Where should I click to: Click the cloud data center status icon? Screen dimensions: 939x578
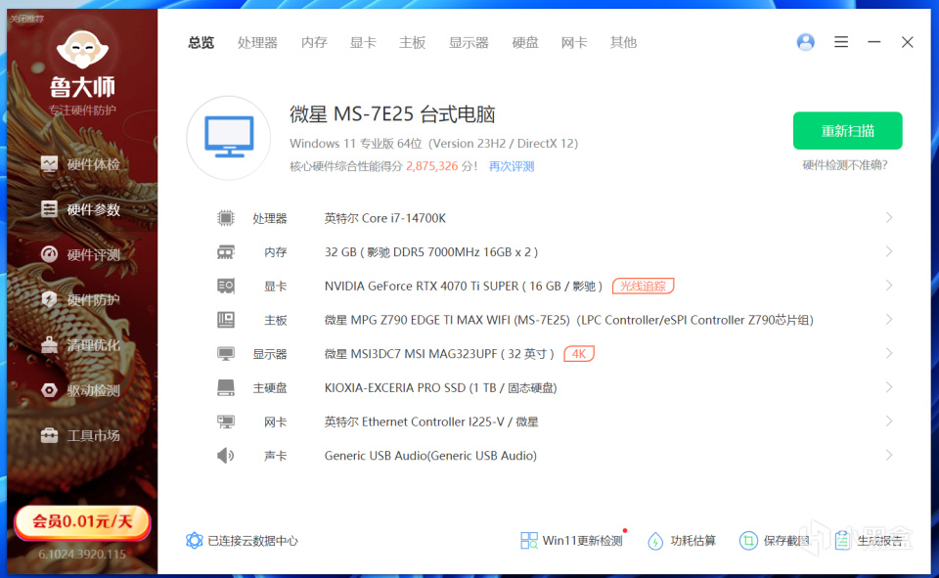coord(194,540)
